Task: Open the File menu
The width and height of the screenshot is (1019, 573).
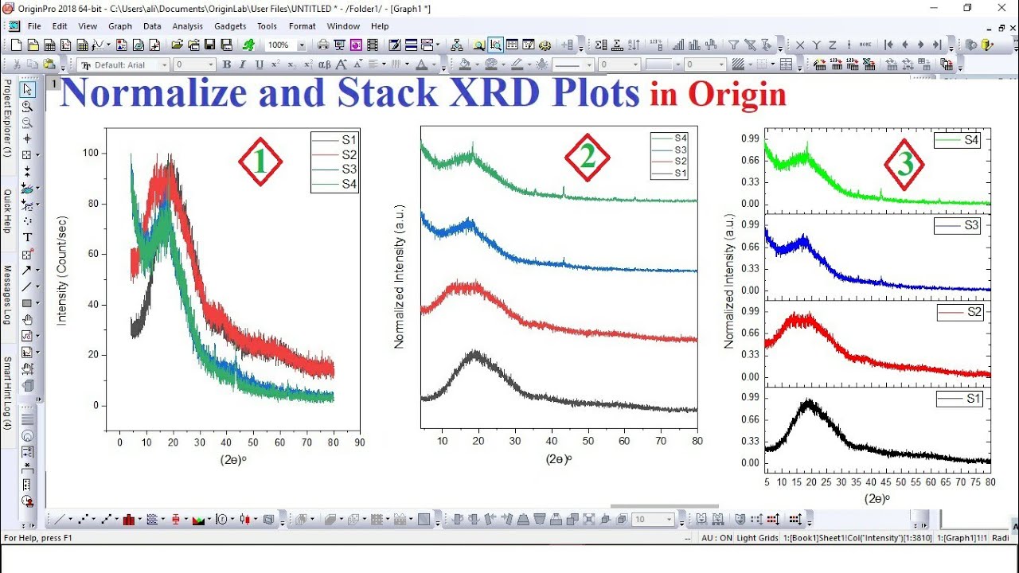Action: pos(34,26)
